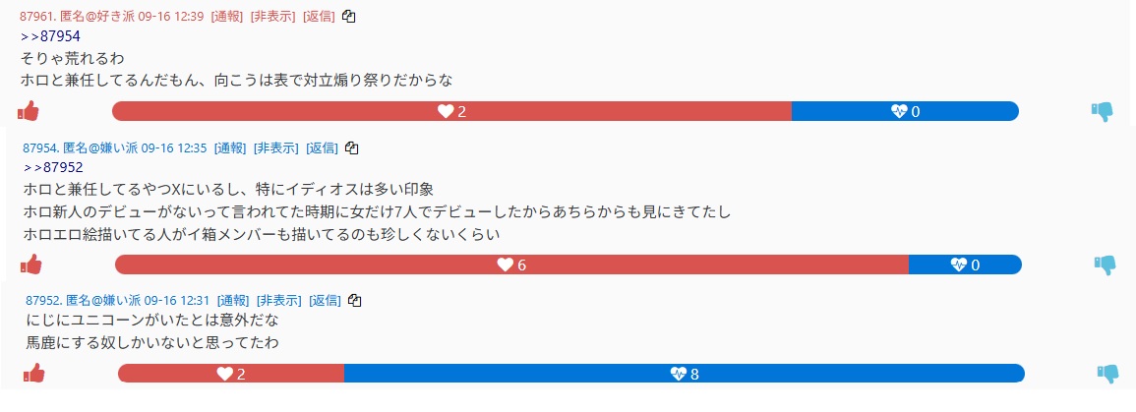Reply to comment 87954 via [返信]
Viewport: 1136px width, 412px height.
pyautogui.click(x=323, y=148)
